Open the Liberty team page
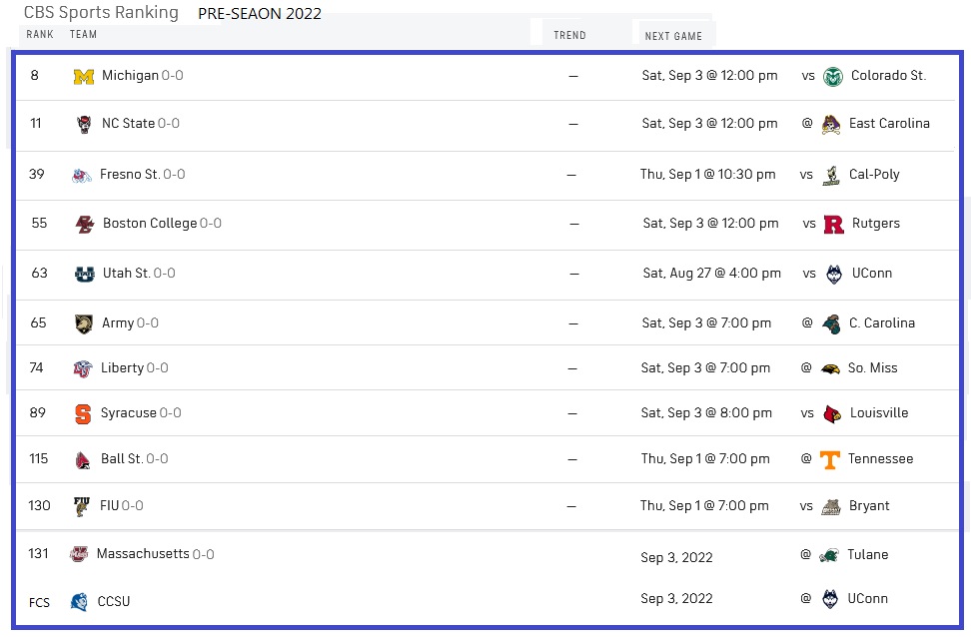The height and width of the screenshot is (637, 971). 122,368
